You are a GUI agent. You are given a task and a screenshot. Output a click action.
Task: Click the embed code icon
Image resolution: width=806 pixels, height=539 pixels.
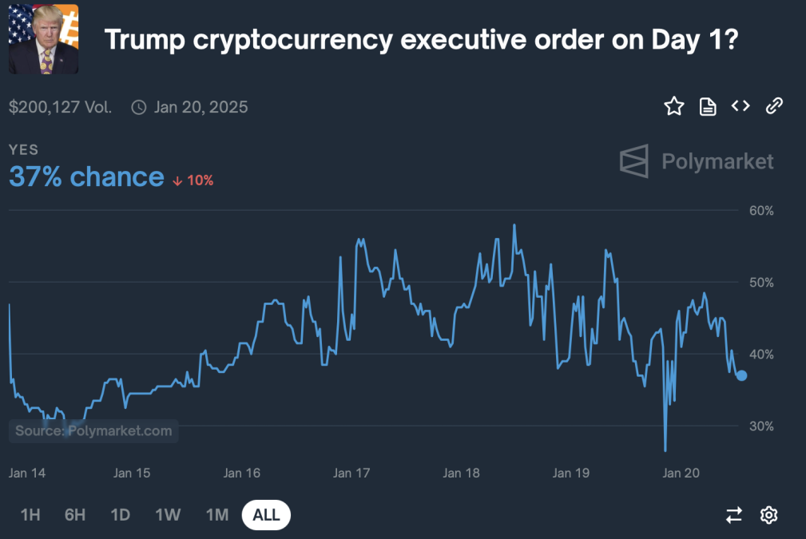pos(740,105)
